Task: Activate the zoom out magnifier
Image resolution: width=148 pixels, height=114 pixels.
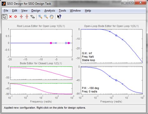Action: point(46,17)
